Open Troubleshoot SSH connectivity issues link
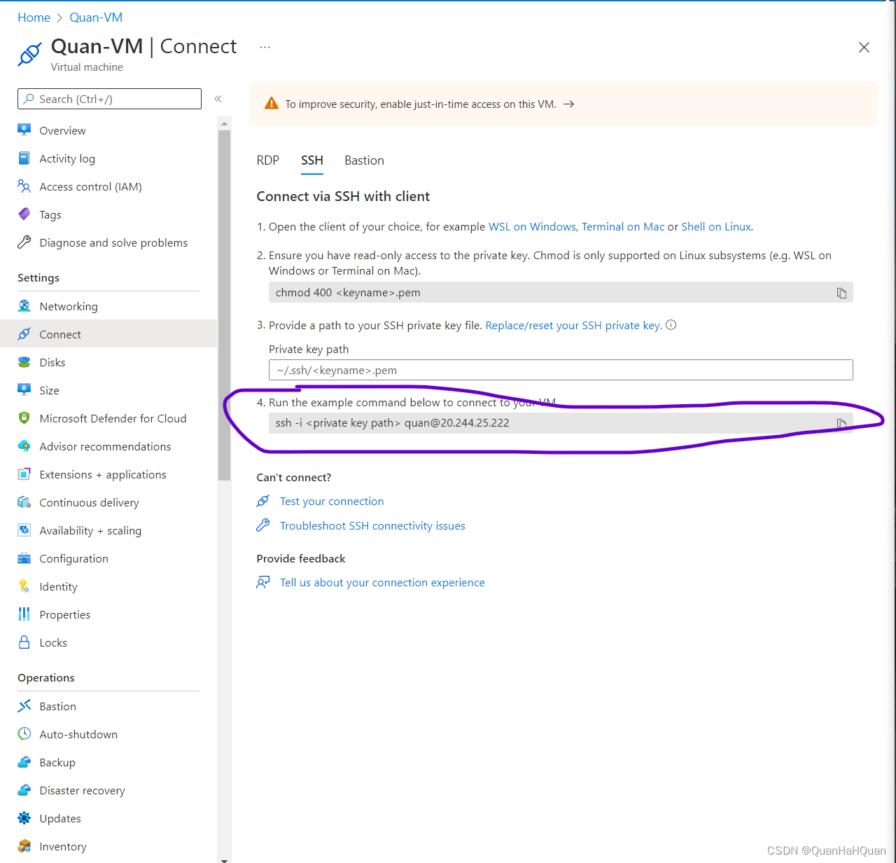The image size is (896, 863). 372,526
